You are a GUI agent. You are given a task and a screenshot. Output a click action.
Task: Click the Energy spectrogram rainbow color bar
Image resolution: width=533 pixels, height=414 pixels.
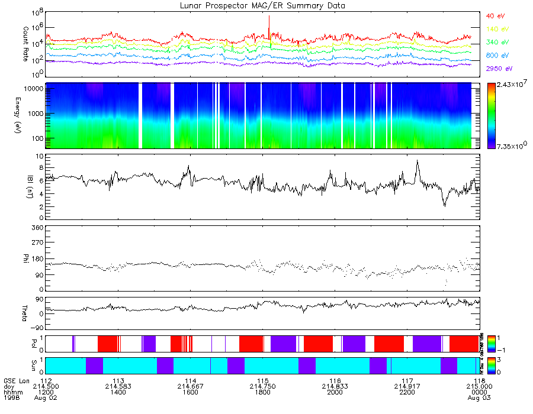[x=491, y=116]
